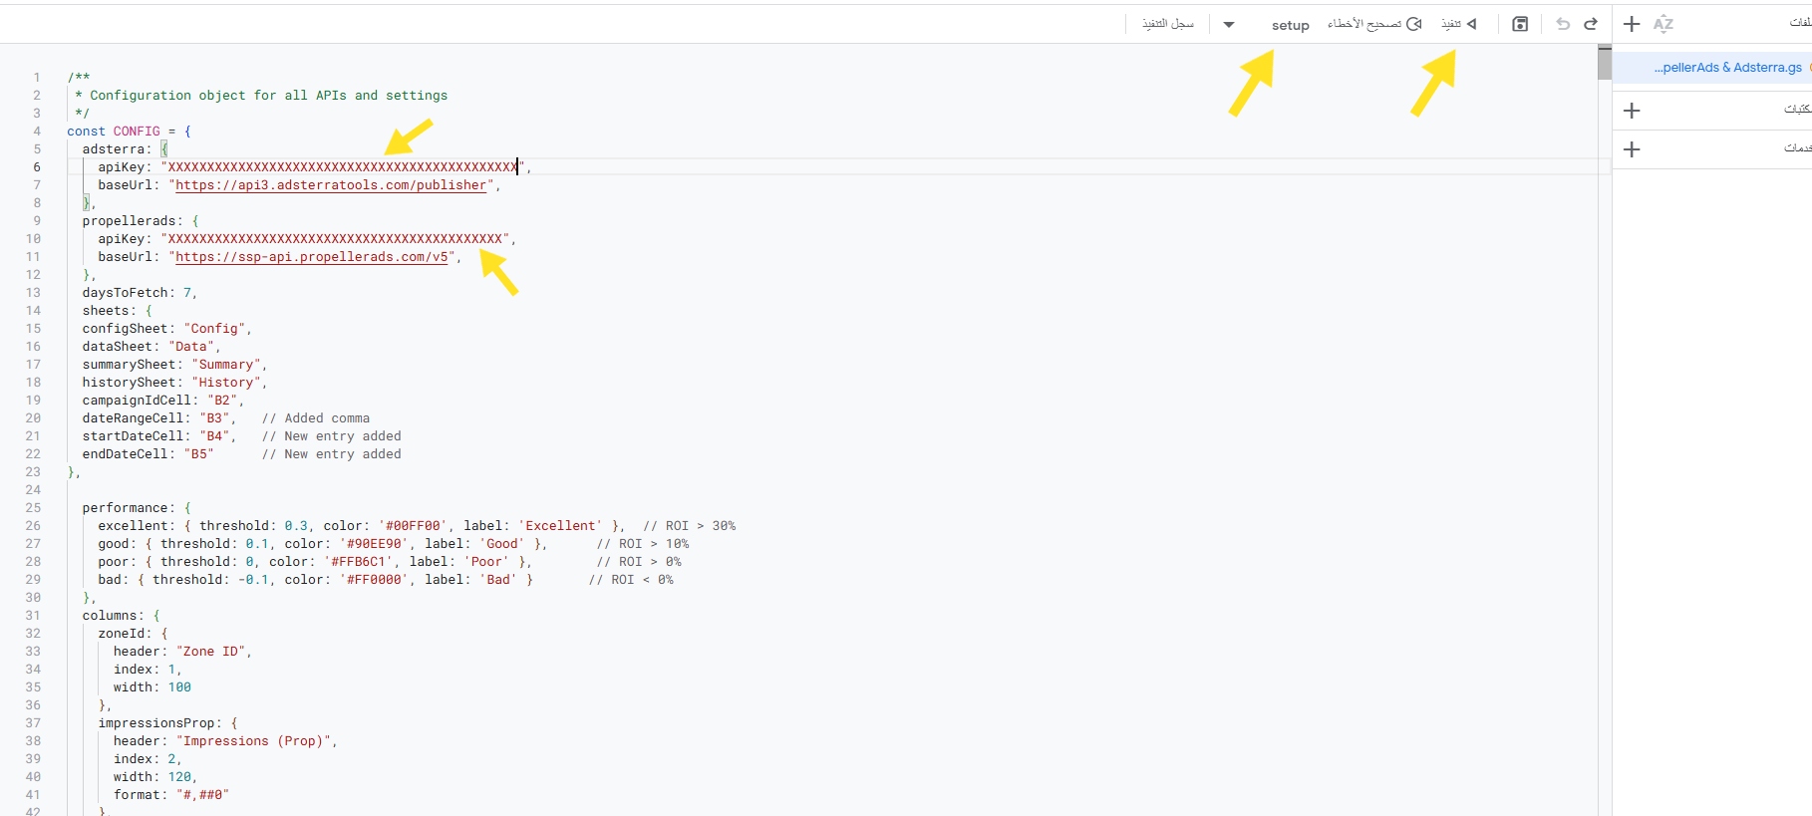Image resolution: width=1812 pixels, height=816 pixels.
Task: Click the '* Configuration object for all APIs' comment
Action: [261, 96]
